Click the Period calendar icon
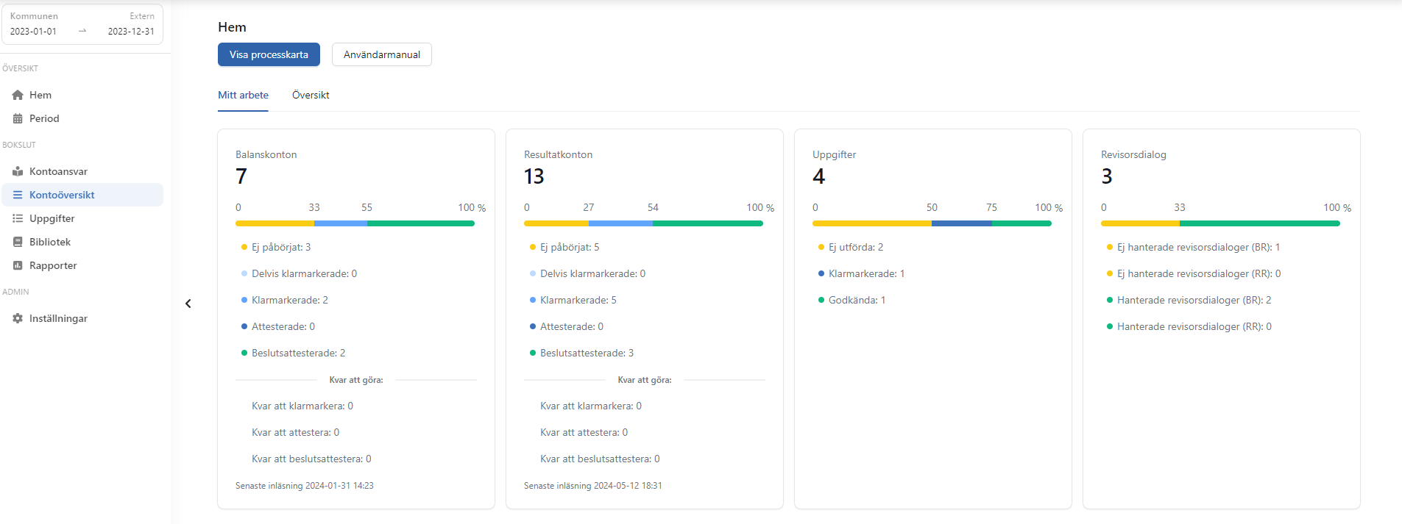 coord(18,118)
